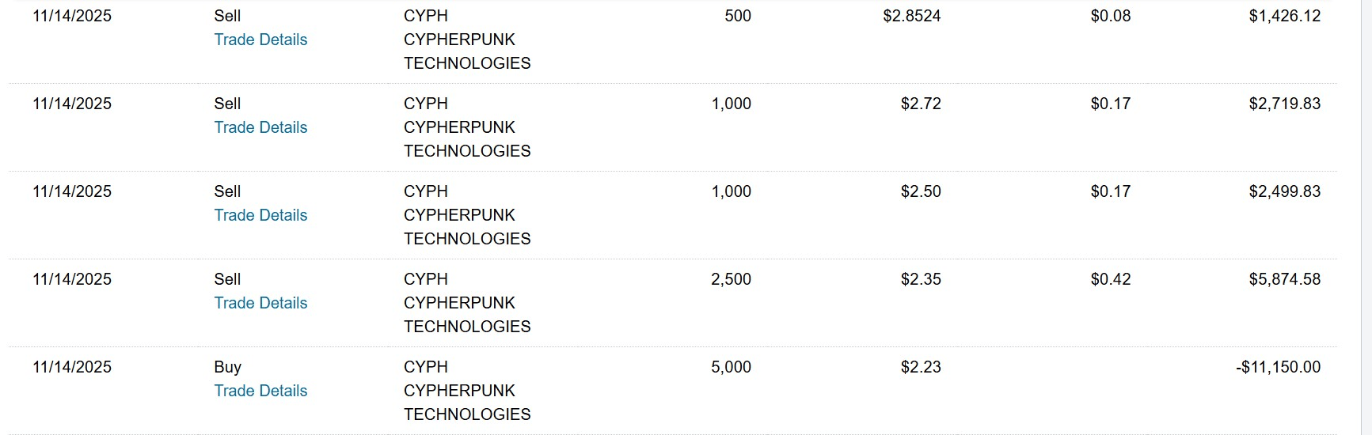Open Trade Details for the $2.72 sell
This screenshot has height=435, width=1372.
click(x=260, y=127)
